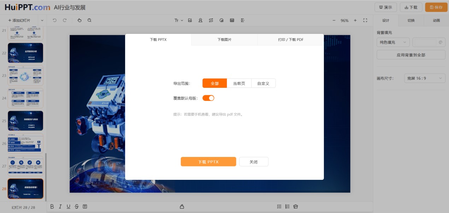Toggle the 覆盖默认母版 switch off
Viewport: 449px width, 213px height.
click(208, 98)
